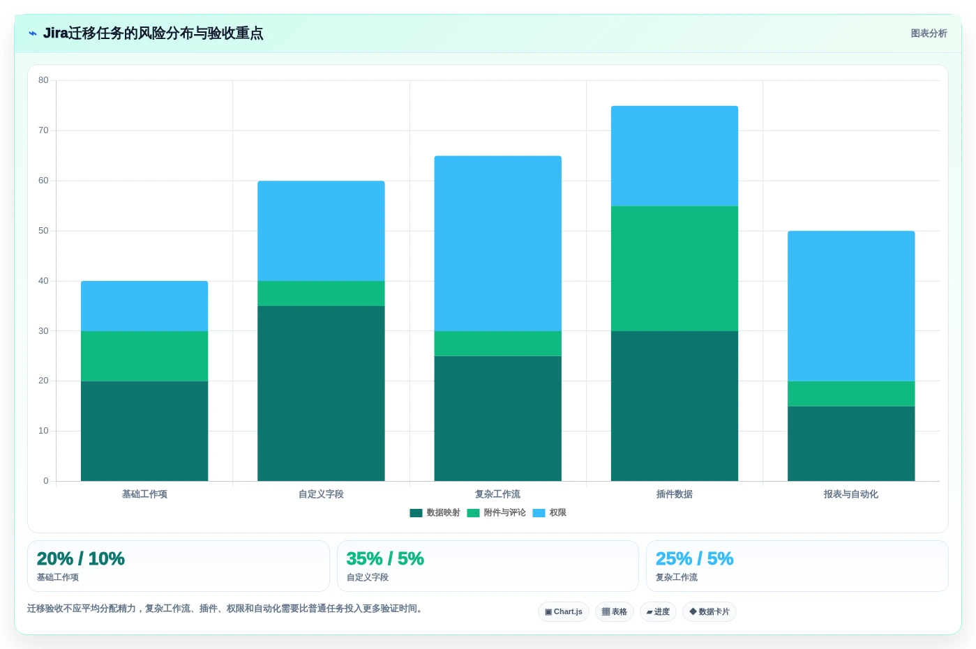Click the lightning icon beside the title
The height and width of the screenshot is (649, 976).
(32, 33)
